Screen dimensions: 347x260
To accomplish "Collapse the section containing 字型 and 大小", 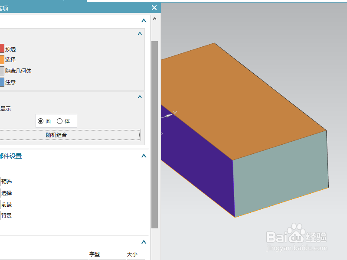I will pyautogui.click(x=144, y=242).
